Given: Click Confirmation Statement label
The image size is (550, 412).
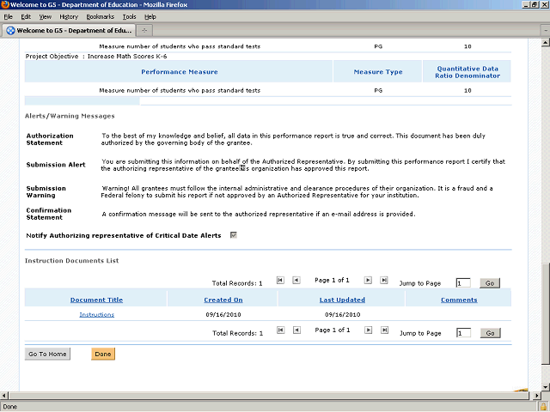Looking at the screenshot, I should click(x=49, y=214).
